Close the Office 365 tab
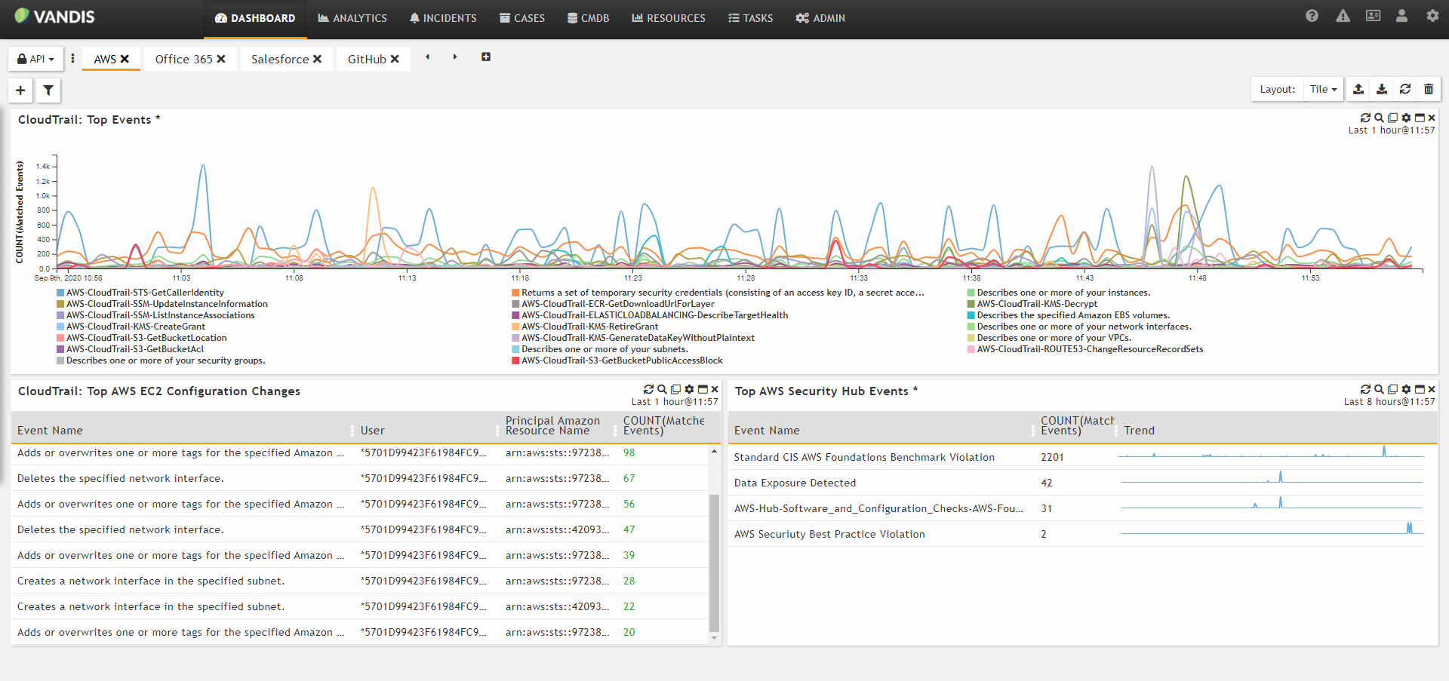The width and height of the screenshot is (1449, 681). [221, 59]
